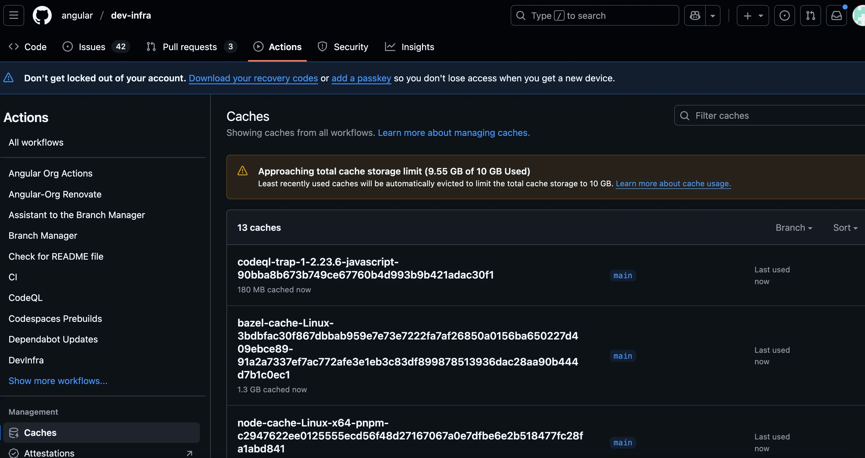Image resolution: width=865 pixels, height=458 pixels.
Task: Click Show more workflows link
Action: click(58, 381)
